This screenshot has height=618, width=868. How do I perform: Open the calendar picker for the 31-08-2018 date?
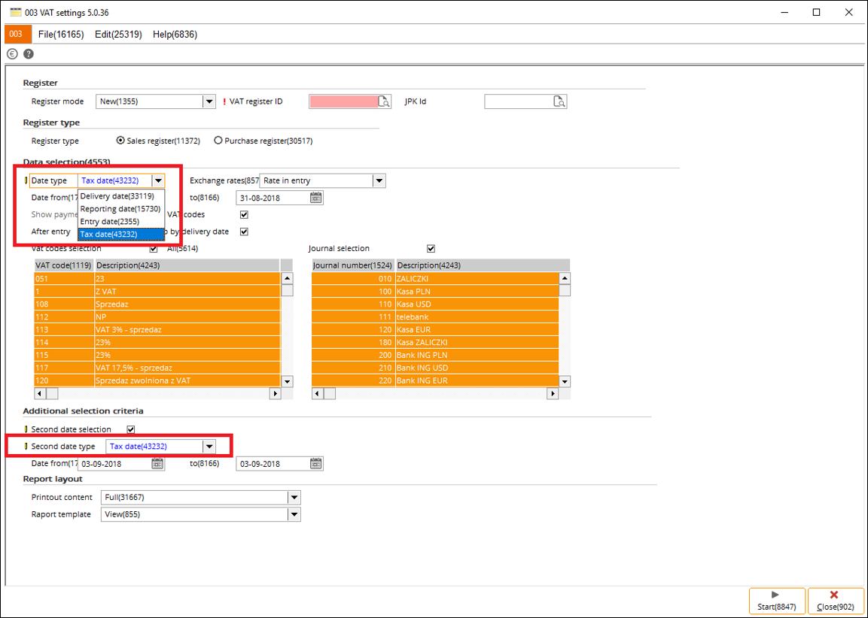[x=316, y=198]
